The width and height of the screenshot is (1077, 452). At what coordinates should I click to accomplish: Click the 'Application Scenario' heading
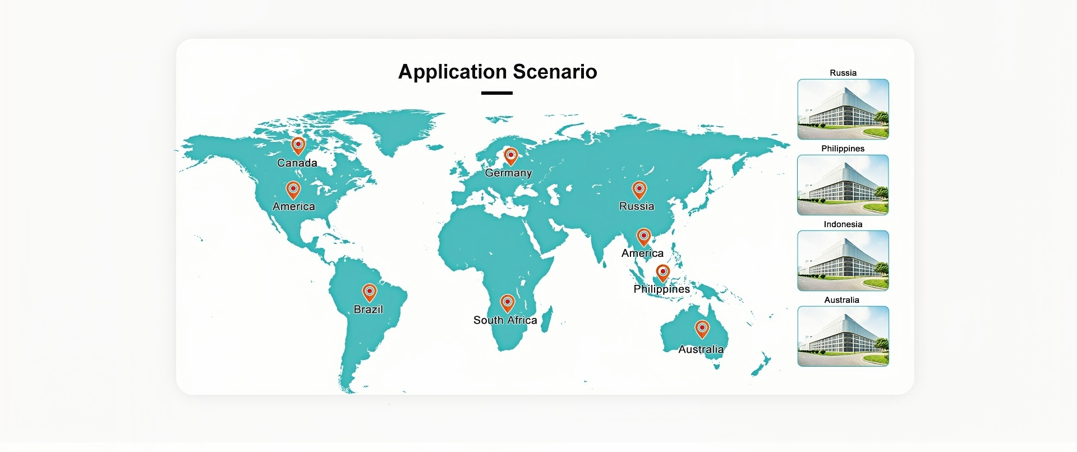click(x=498, y=72)
